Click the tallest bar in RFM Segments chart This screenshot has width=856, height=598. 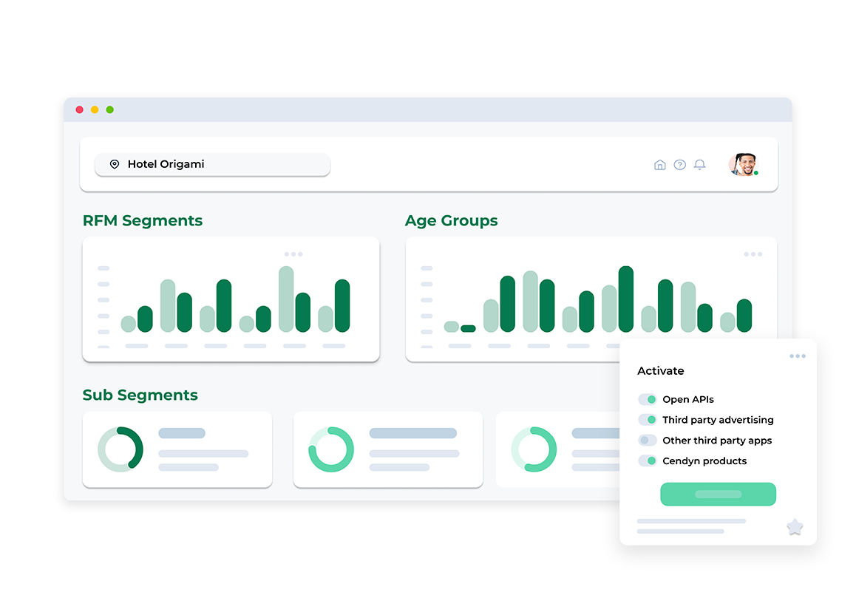click(286, 299)
